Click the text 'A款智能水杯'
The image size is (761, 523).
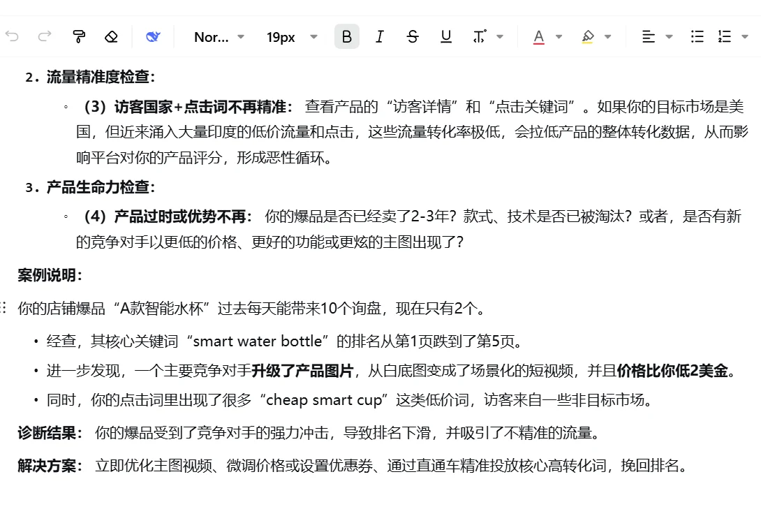point(161,309)
